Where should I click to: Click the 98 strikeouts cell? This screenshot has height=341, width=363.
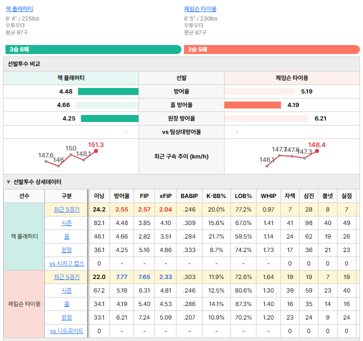point(308,223)
